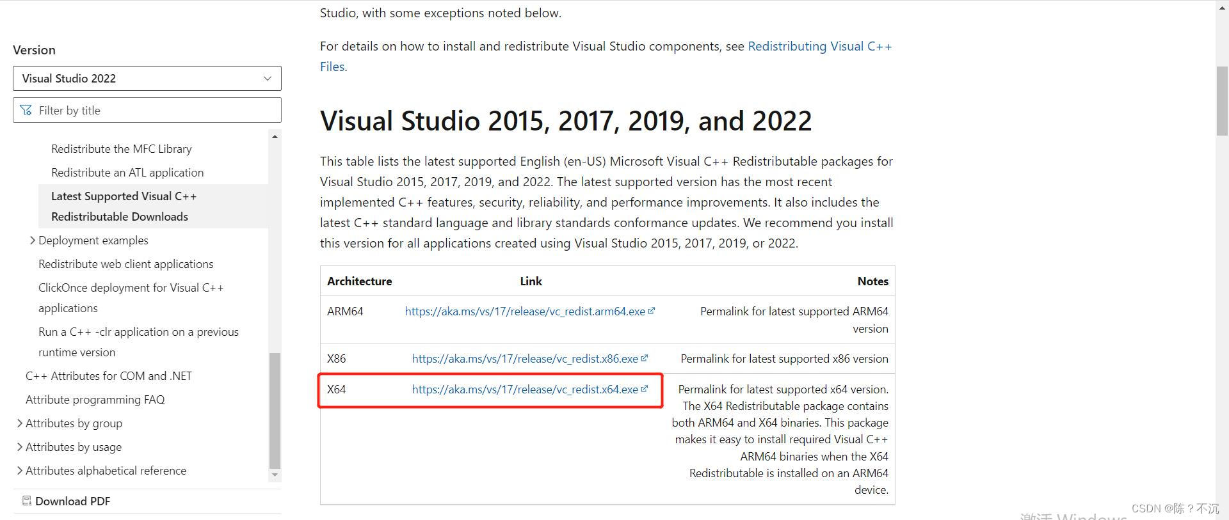Click the PDF icon beside Download PDF
The height and width of the screenshot is (520, 1229).
coord(27,500)
